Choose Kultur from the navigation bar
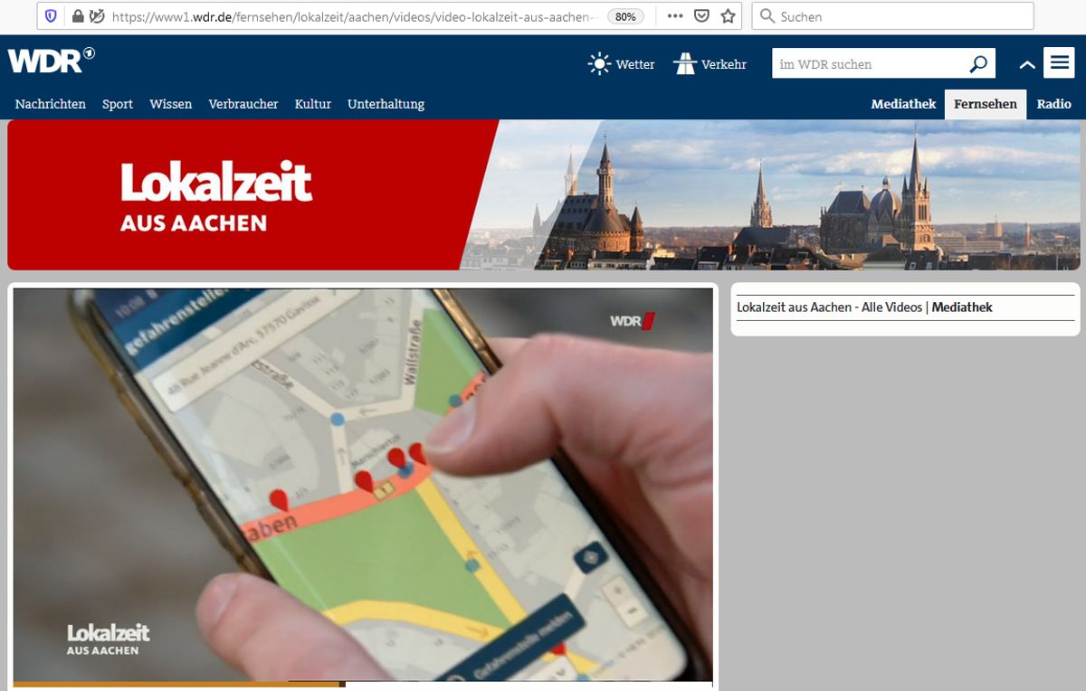The image size is (1086, 691). 313,104
